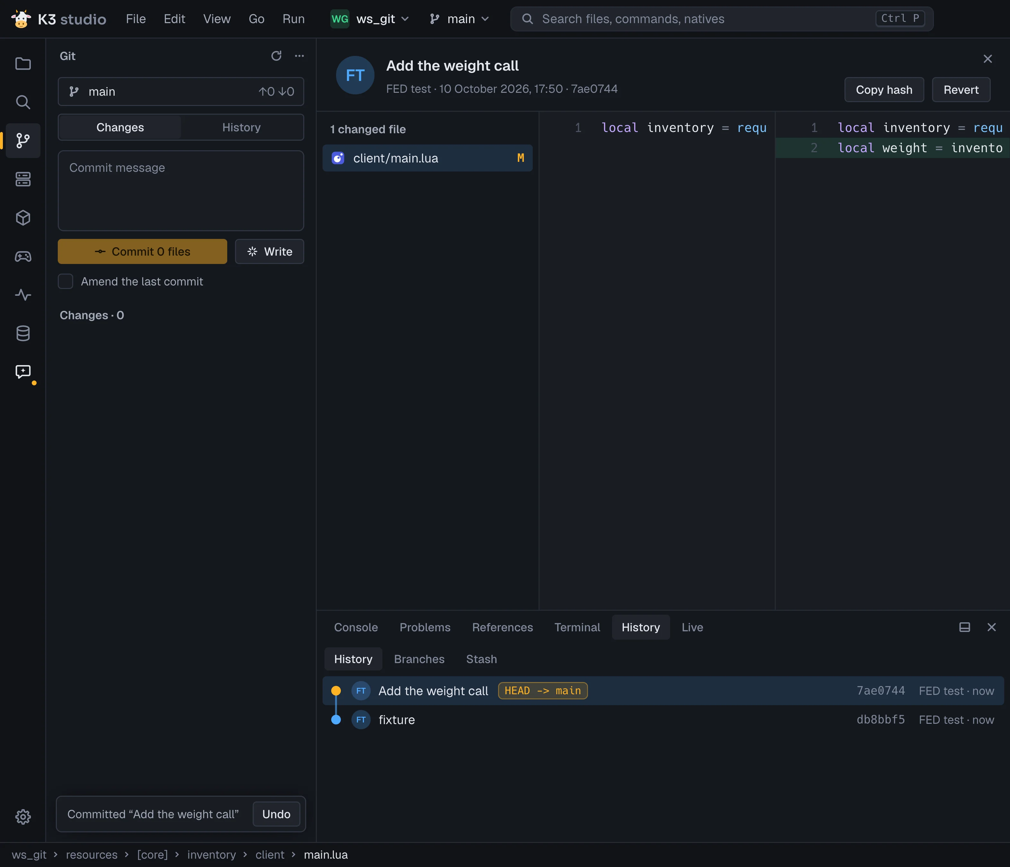The height and width of the screenshot is (867, 1010).
Task: Click the Commit 0 files button
Action: pos(142,252)
